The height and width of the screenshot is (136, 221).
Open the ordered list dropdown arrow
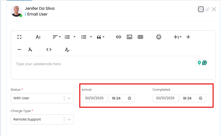coord(74,37)
